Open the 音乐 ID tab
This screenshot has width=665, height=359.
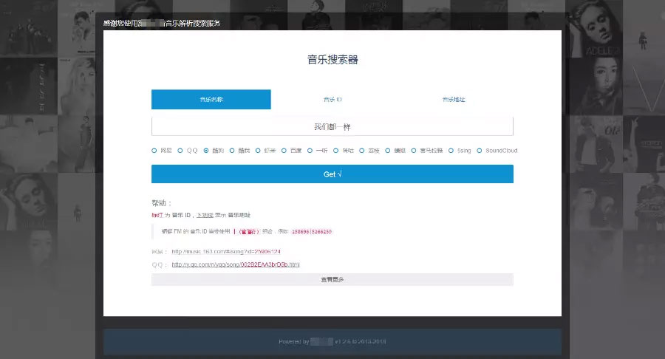(x=332, y=100)
